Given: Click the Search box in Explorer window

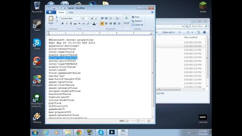Looking at the screenshot, I should click(x=199, y=26).
